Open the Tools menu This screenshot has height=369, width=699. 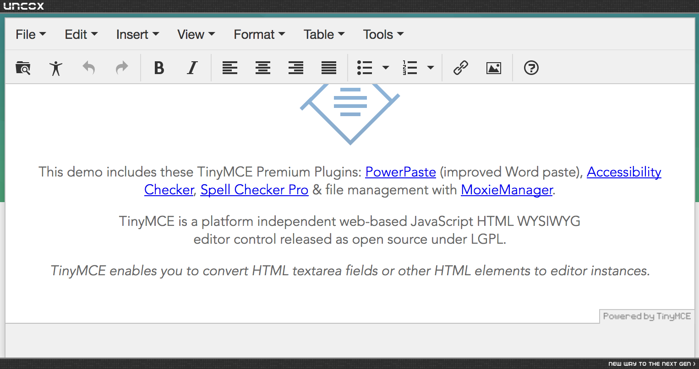[383, 34]
